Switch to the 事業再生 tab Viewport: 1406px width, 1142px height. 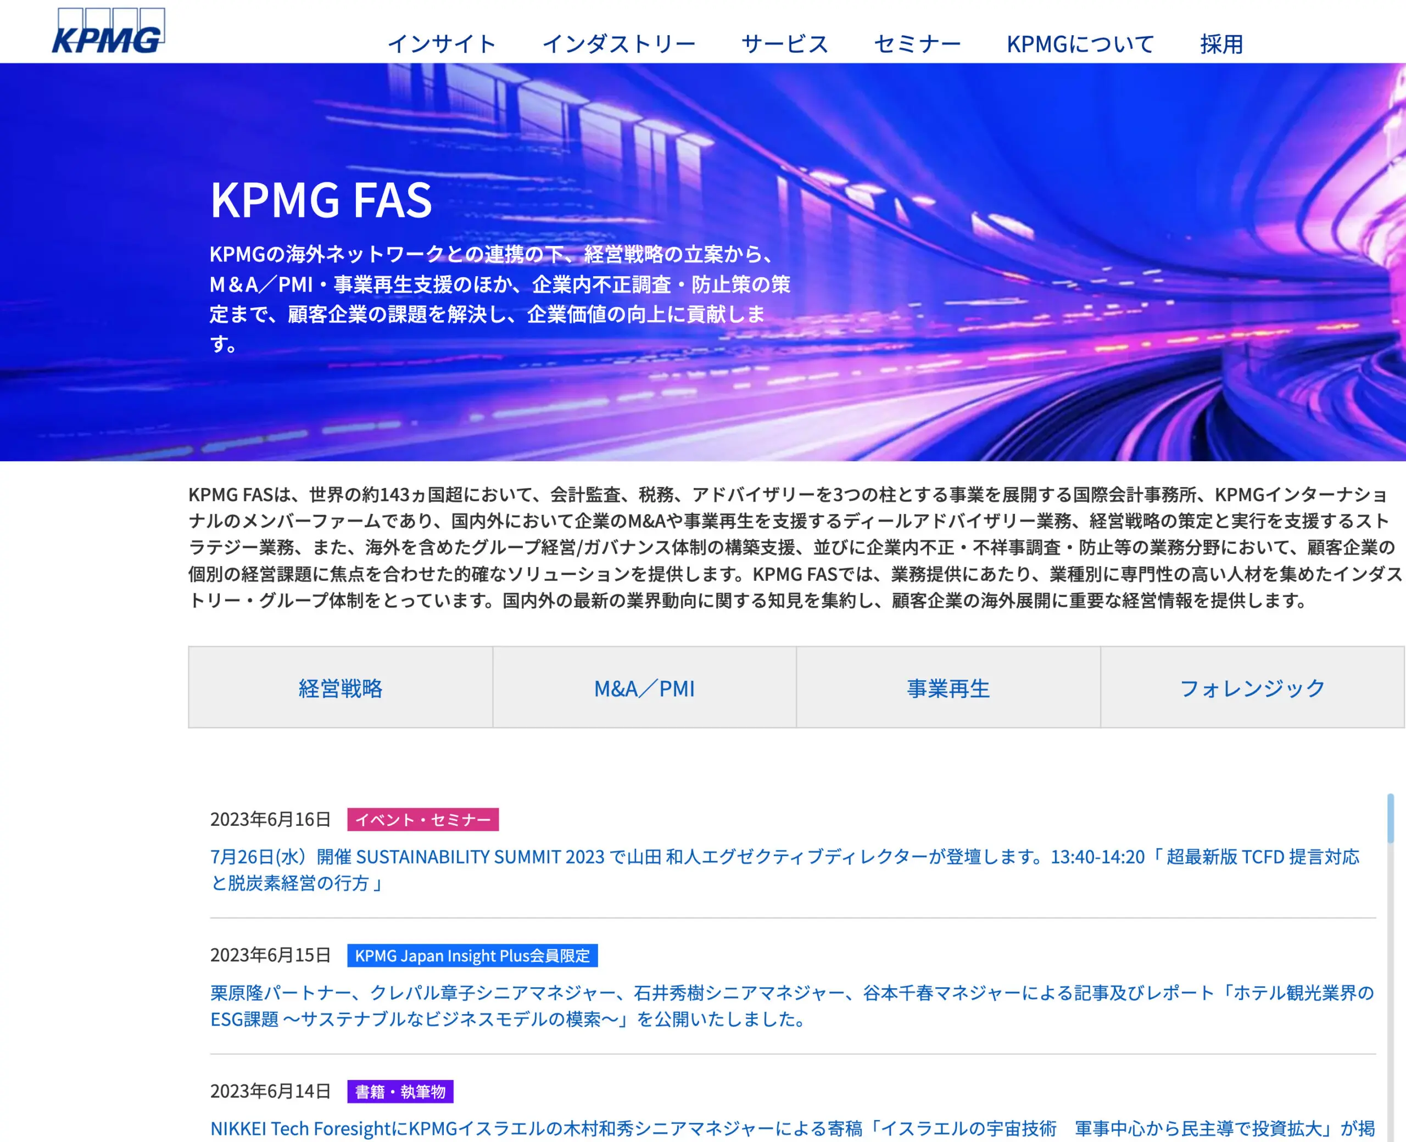(x=947, y=688)
